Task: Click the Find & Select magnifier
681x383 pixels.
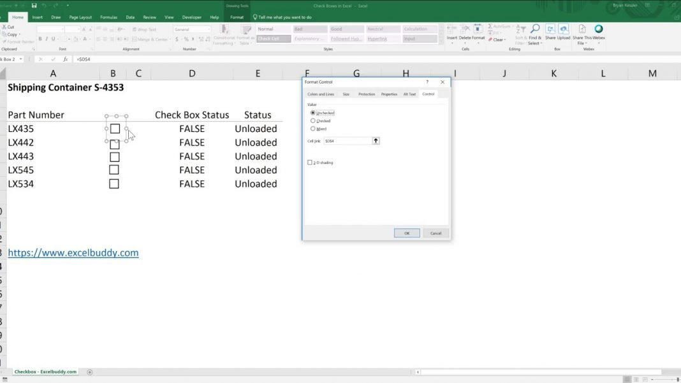Action: (x=534, y=29)
